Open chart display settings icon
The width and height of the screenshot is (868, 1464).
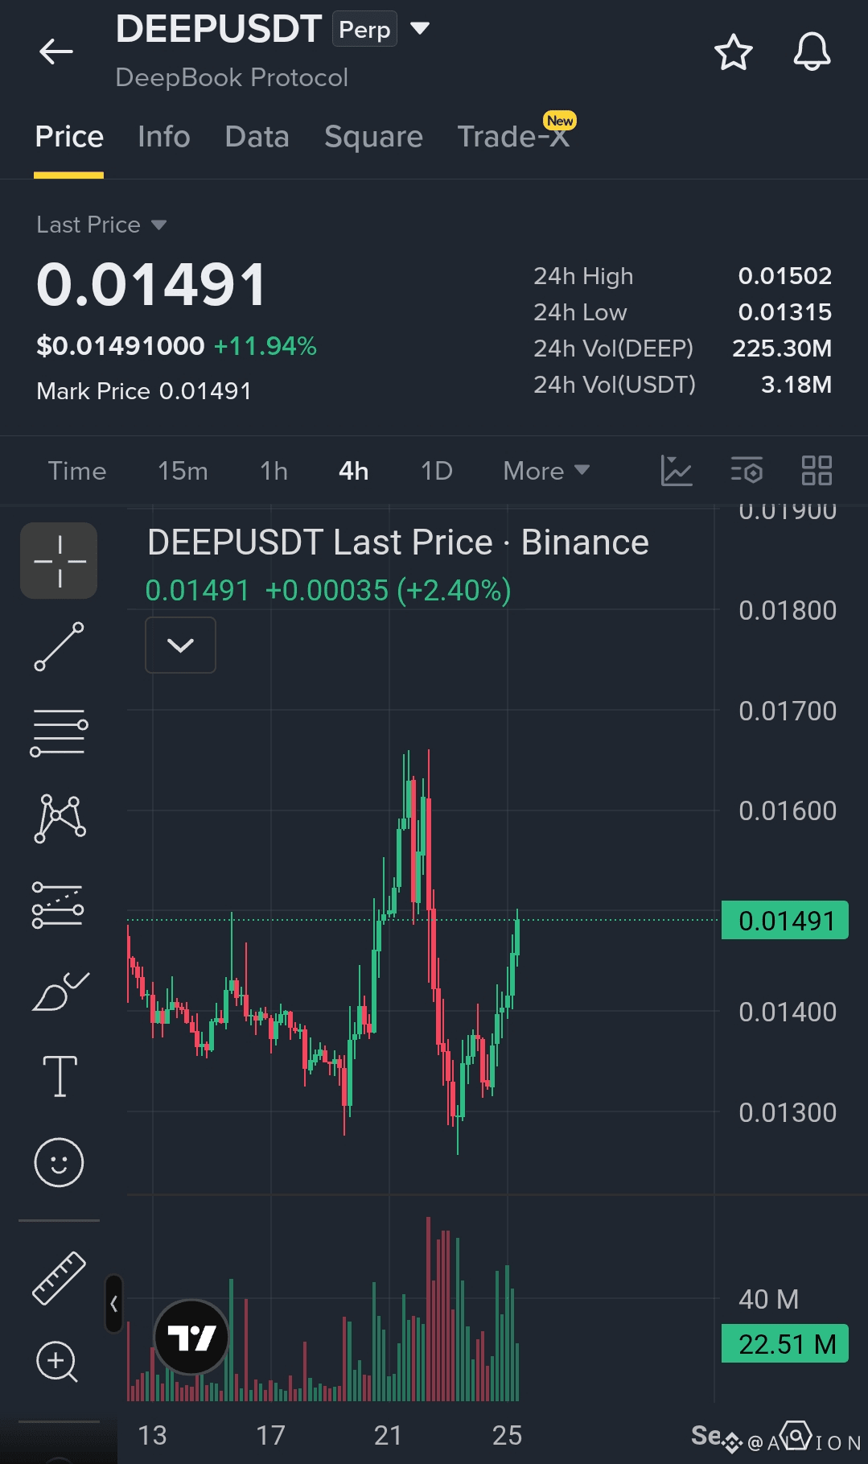coord(747,471)
